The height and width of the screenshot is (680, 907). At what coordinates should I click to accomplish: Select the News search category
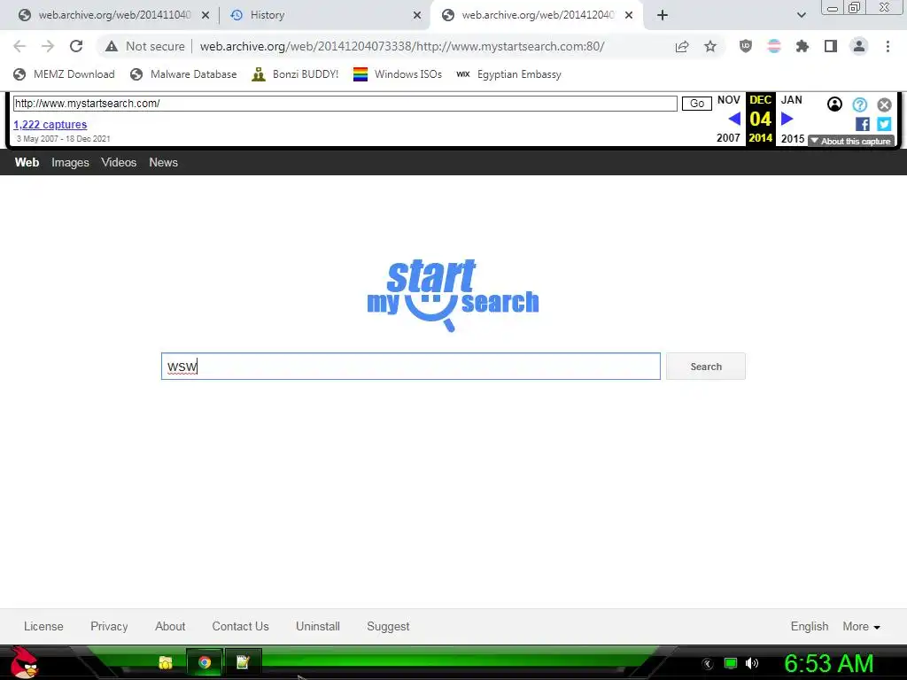(163, 163)
